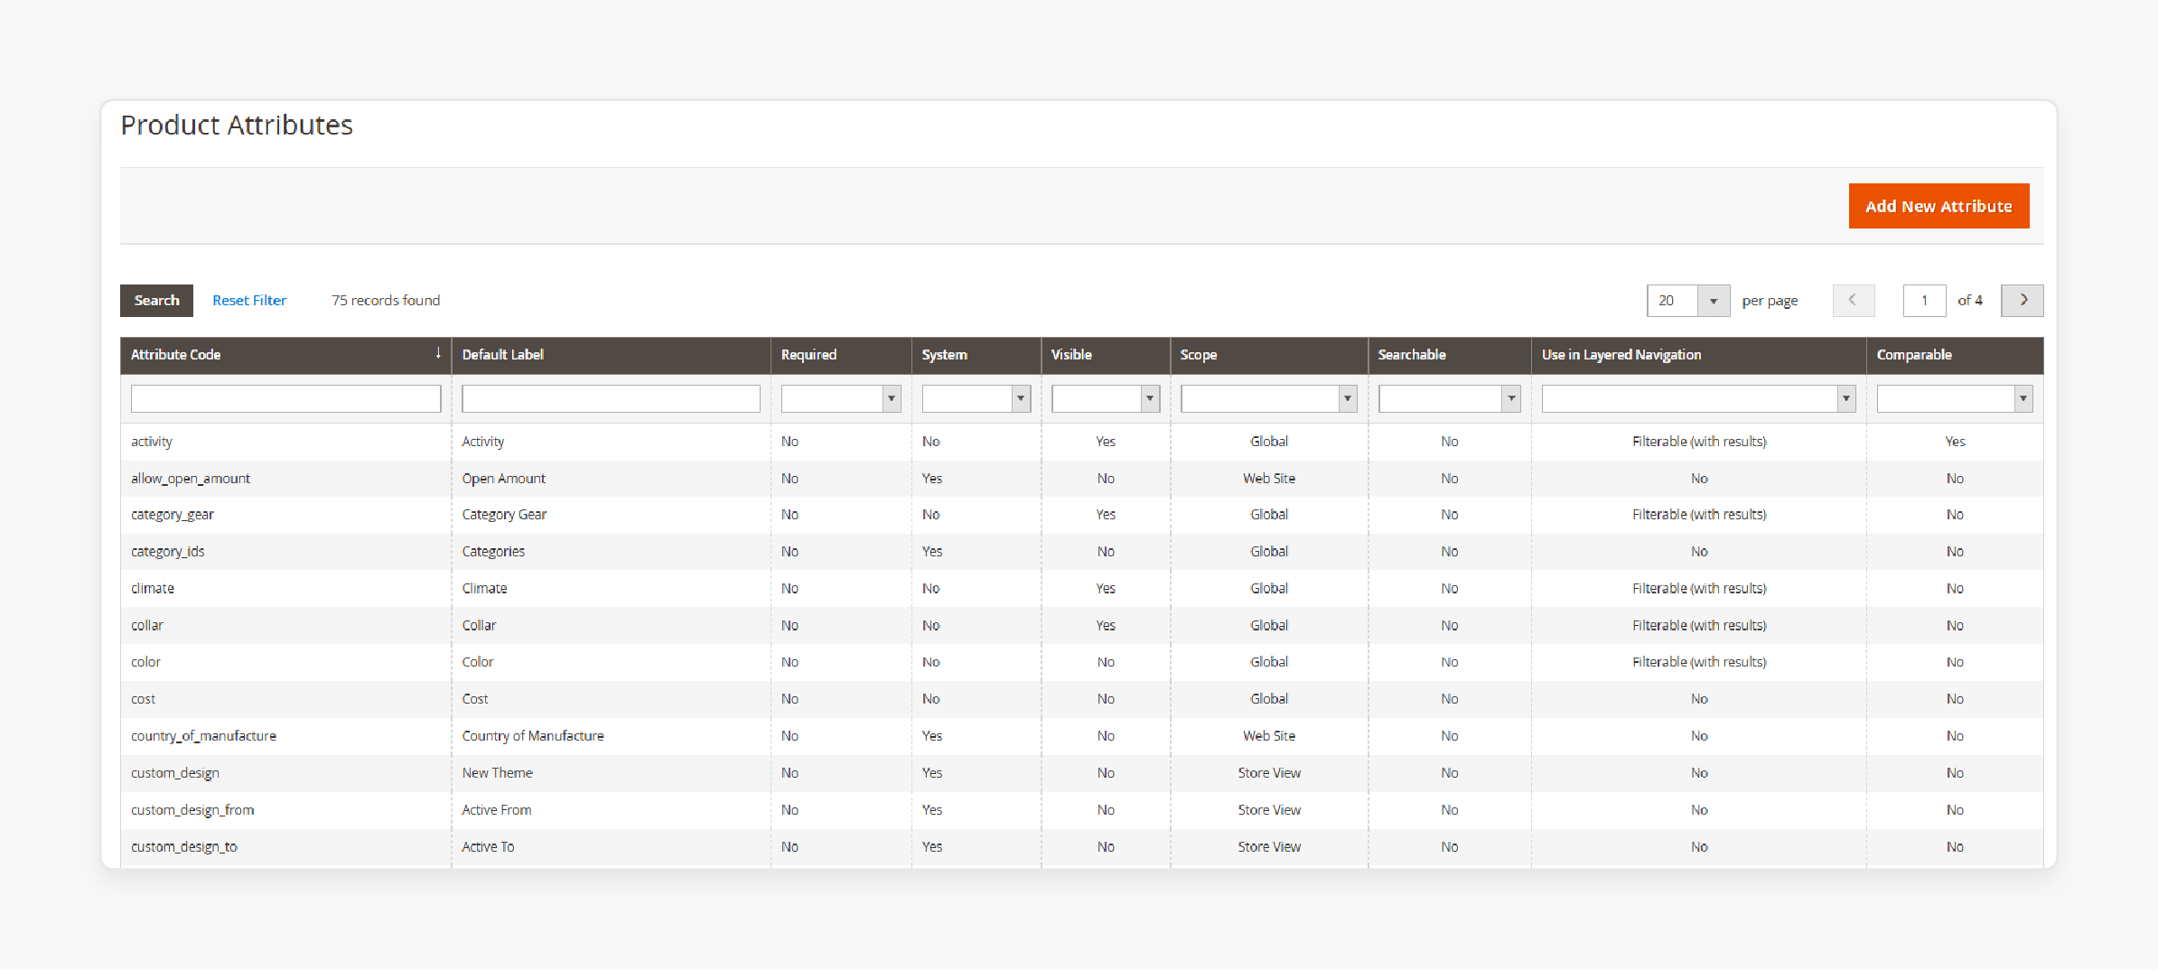
Task: Click the Active To default label
Action: (x=488, y=847)
